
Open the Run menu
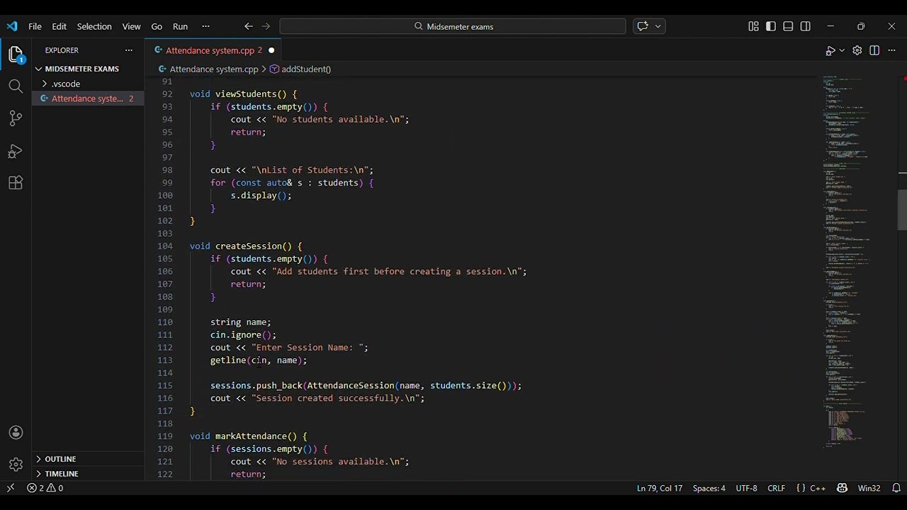180,26
